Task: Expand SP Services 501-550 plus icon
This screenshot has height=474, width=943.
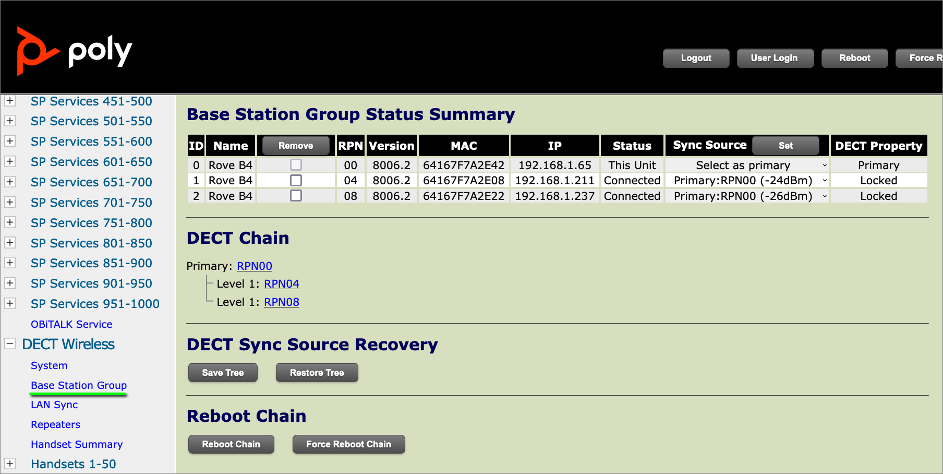Action: (10, 121)
